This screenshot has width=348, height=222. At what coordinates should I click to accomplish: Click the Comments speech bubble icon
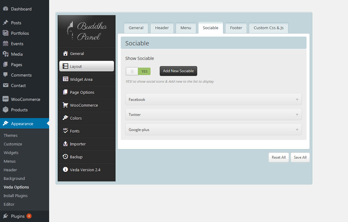pos(6,75)
